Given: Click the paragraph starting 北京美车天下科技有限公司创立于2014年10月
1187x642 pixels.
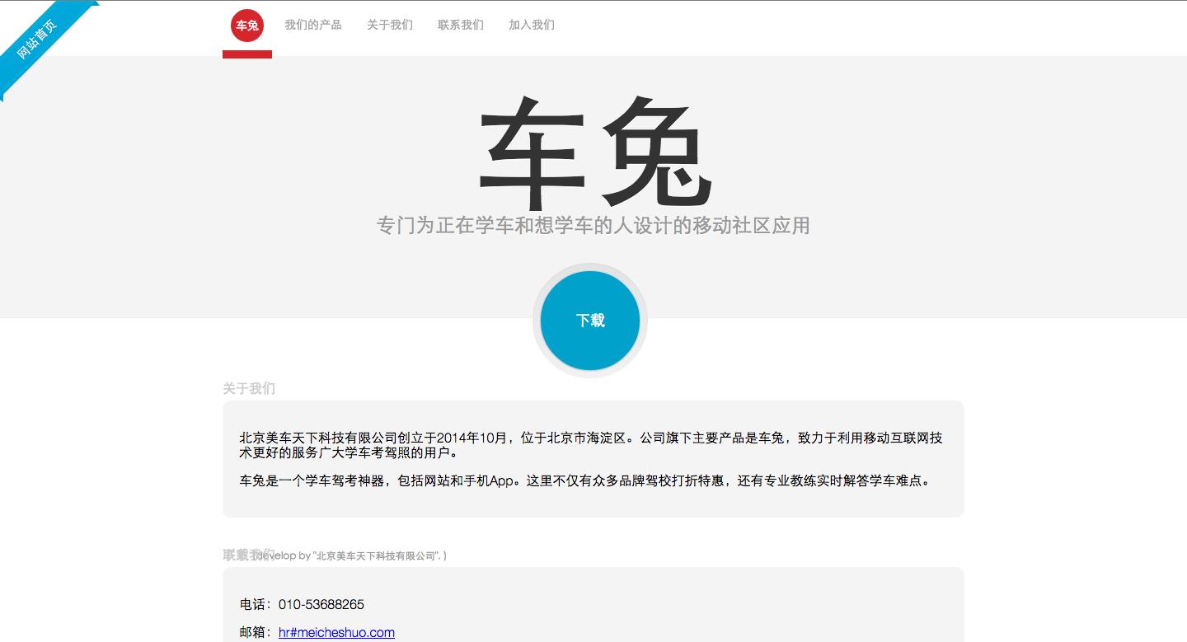Looking at the screenshot, I should [x=591, y=445].
